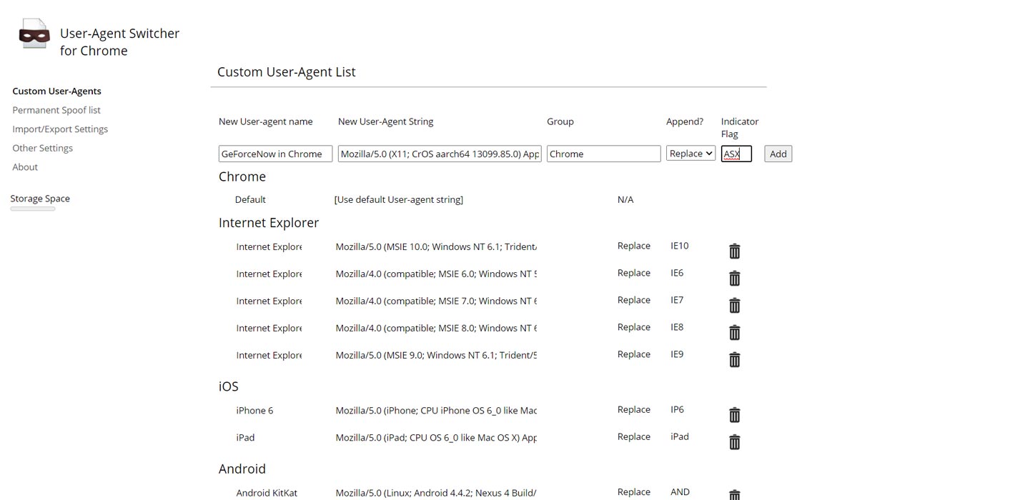Go to Import/Export Settings
Screen dimensions: 1025x500
point(60,129)
